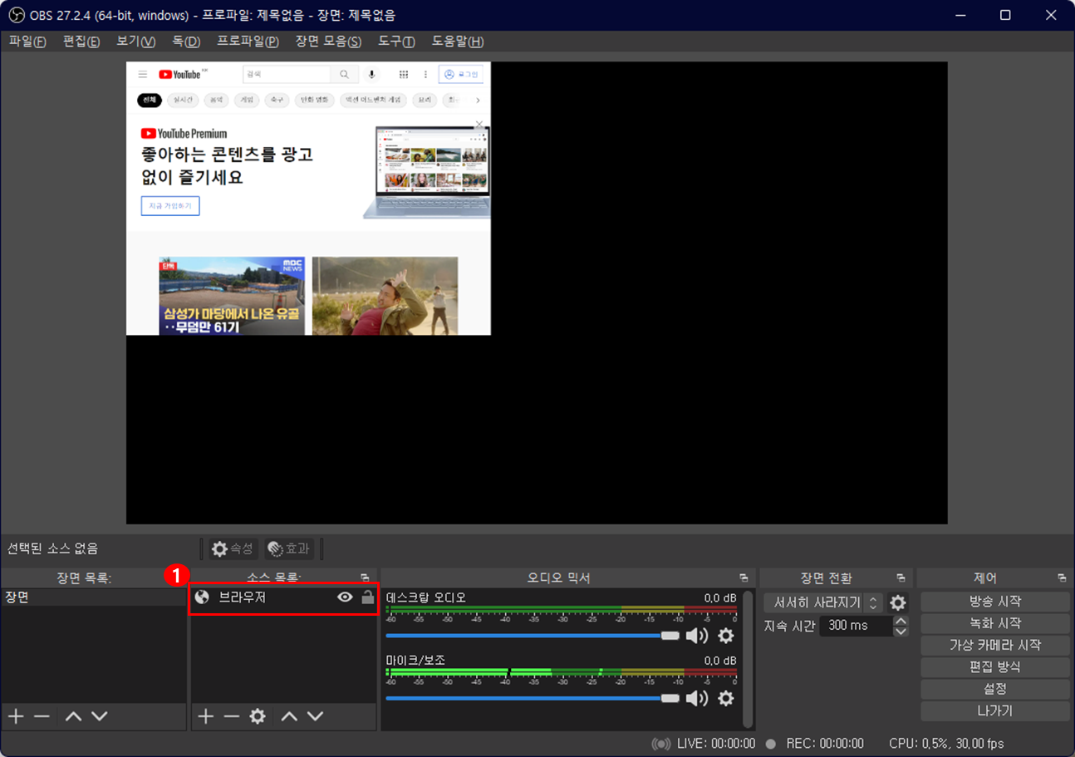Image resolution: width=1075 pixels, height=757 pixels.
Task: Dismiss the YouTube Premium banner
Action: click(479, 125)
